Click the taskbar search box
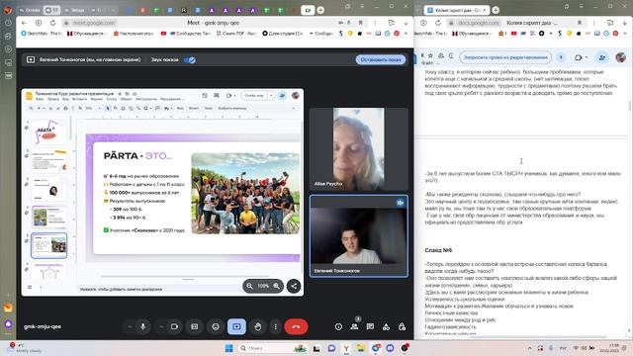 coord(273,348)
